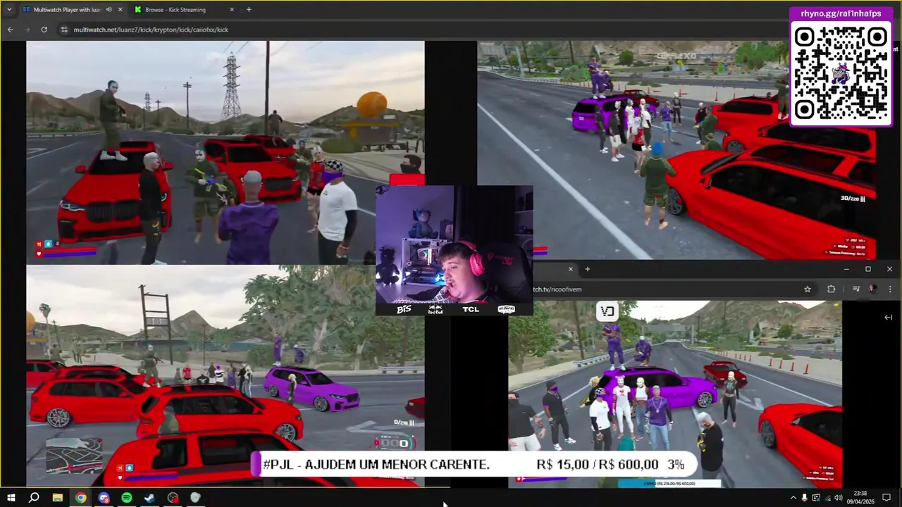Open Spotify from the taskbar
This screenshot has width=902, height=507.
(x=127, y=498)
